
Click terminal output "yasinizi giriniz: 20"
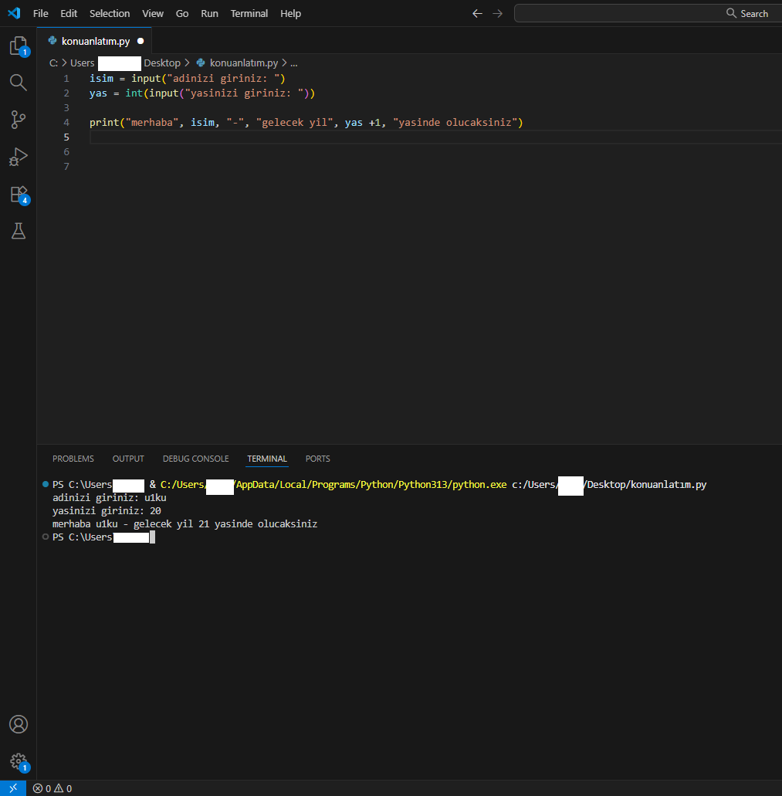(x=107, y=510)
